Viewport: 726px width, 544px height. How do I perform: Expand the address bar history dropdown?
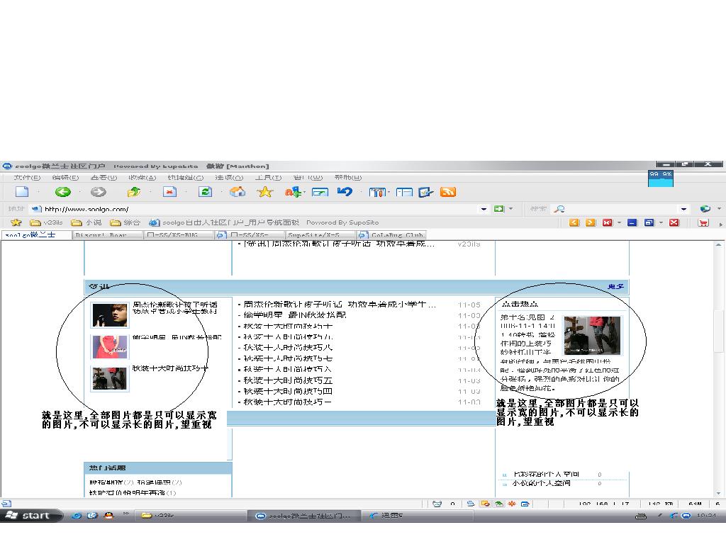[484, 209]
